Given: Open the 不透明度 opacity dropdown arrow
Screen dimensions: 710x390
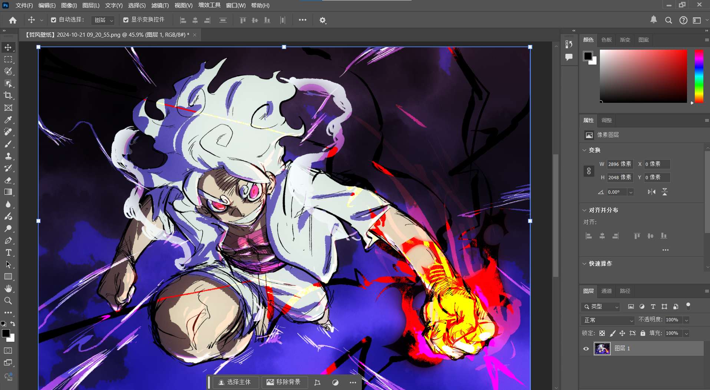Looking at the screenshot, I should tap(686, 320).
